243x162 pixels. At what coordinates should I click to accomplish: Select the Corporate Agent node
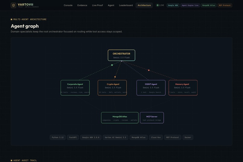pyautogui.click(x=75, y=88)
